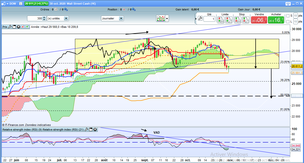Click the green up-arrow icon in Prix bar
The image size is (304, 163).
click(27, 27)
